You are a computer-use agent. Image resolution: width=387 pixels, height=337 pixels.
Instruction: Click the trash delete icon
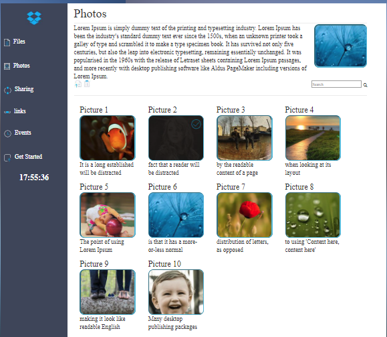pyautogui.click(x=87, y=84)
